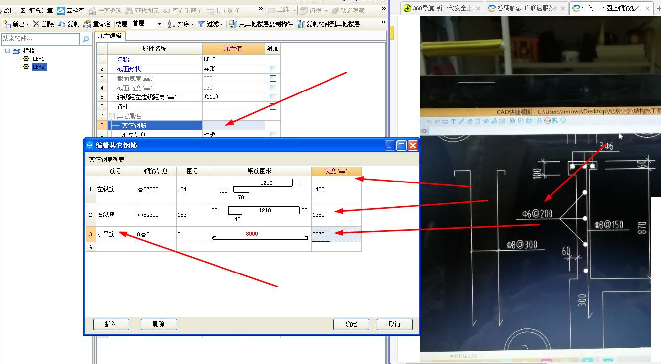Click 图号 cell 184

click(192, 189)
